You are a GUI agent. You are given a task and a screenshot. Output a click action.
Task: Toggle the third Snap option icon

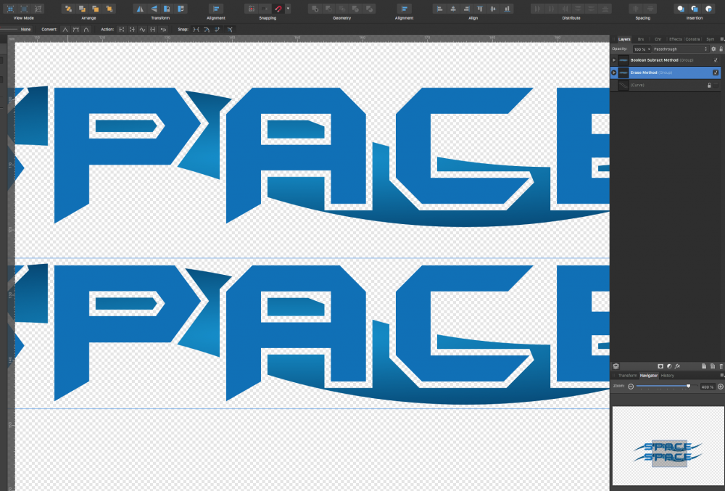click(x=217, y=30)
